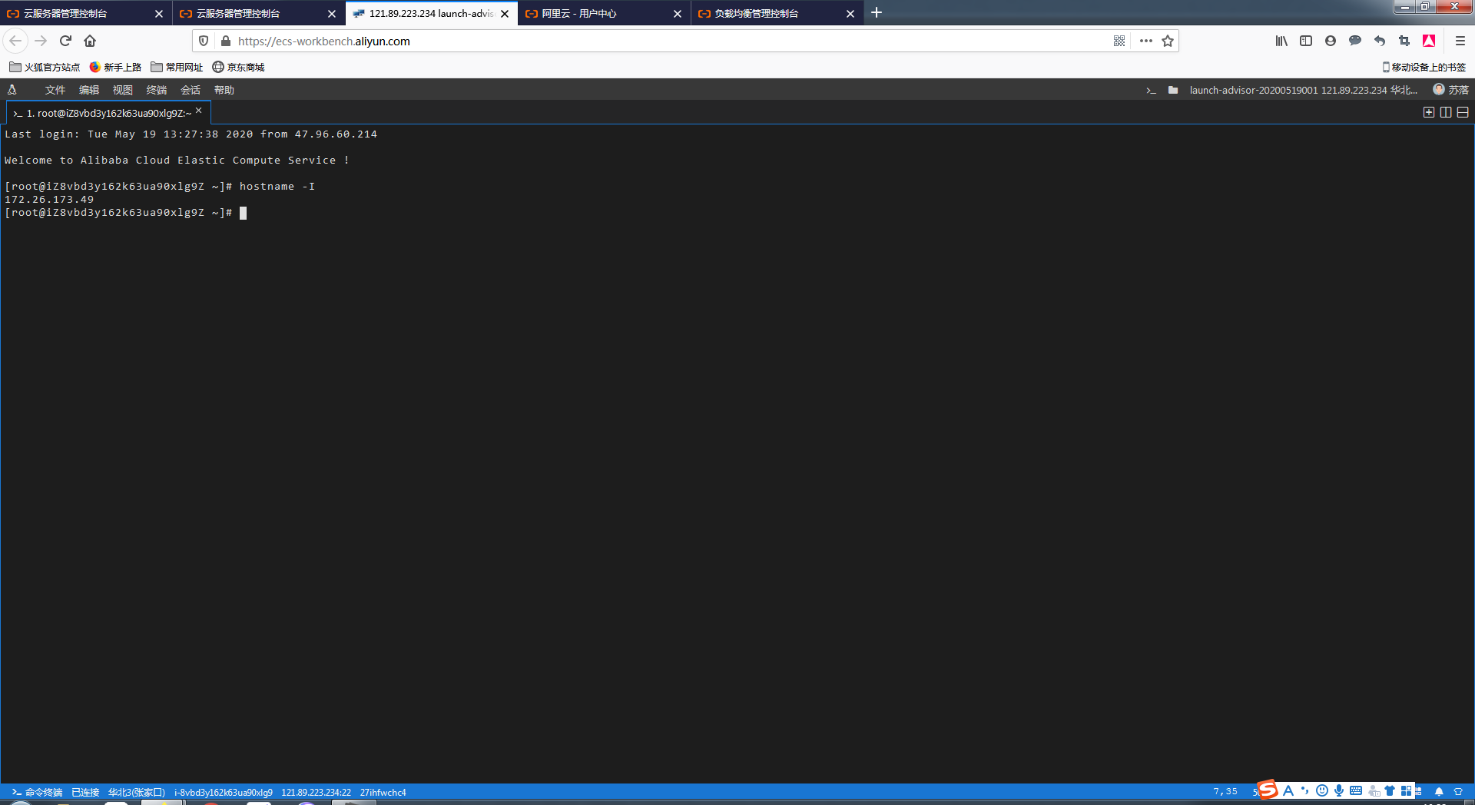The width and height of the screenshot is (1475, 805).
Task: Toggle punctuation mode on Sogou bar
Action: click(1304, 790)
